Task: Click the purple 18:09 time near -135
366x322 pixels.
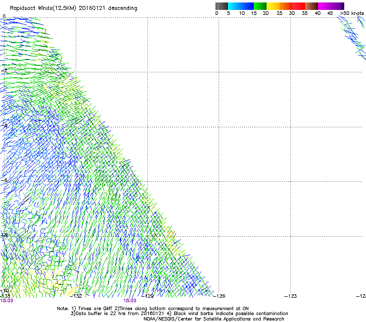Action: [x=7, y=301]
